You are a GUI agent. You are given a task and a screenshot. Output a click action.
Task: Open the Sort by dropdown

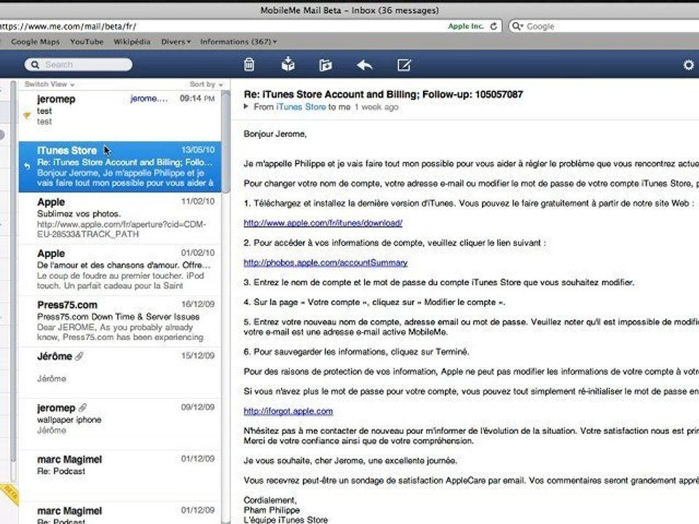tap(206, 84)
